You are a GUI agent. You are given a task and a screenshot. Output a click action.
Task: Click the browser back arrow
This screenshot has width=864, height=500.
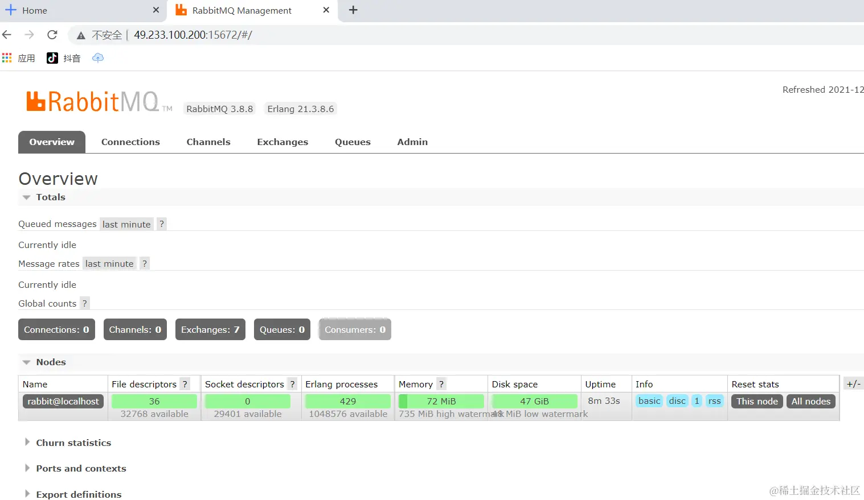[7, 35]
